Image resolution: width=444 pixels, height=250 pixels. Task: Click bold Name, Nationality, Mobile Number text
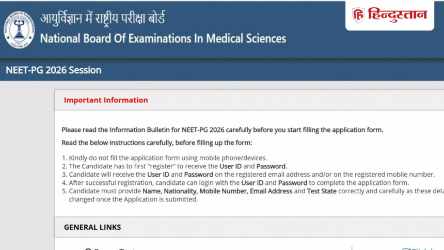(195, 191)
